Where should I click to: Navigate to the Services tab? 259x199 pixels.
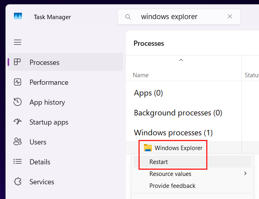[x=42, y=182]
